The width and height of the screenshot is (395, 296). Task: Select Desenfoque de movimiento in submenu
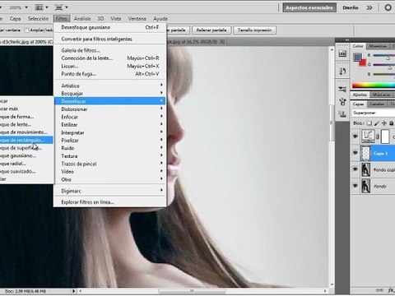[26, 132]
